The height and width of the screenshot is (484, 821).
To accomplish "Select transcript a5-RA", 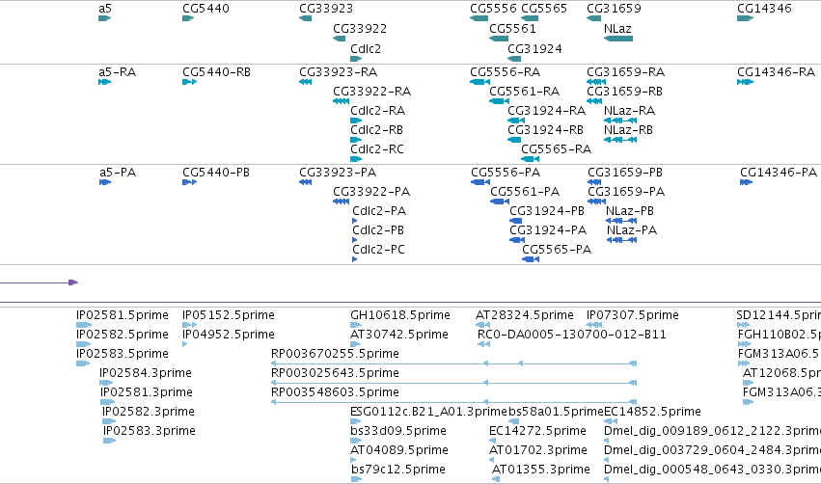I will click(x=118, y=72).
